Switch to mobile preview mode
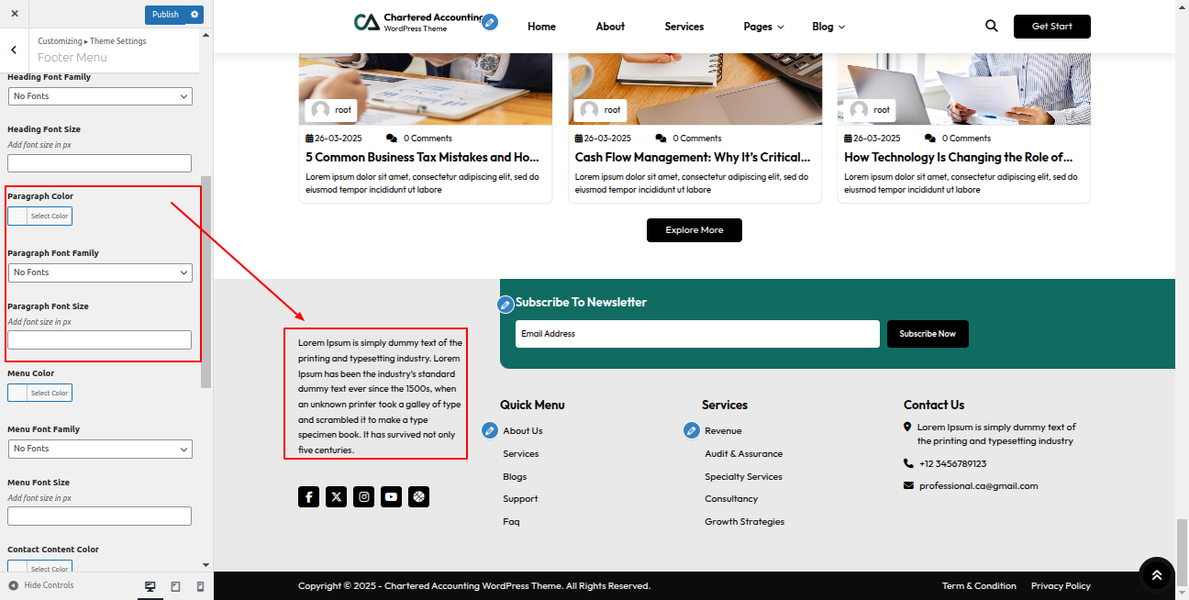 200,586
